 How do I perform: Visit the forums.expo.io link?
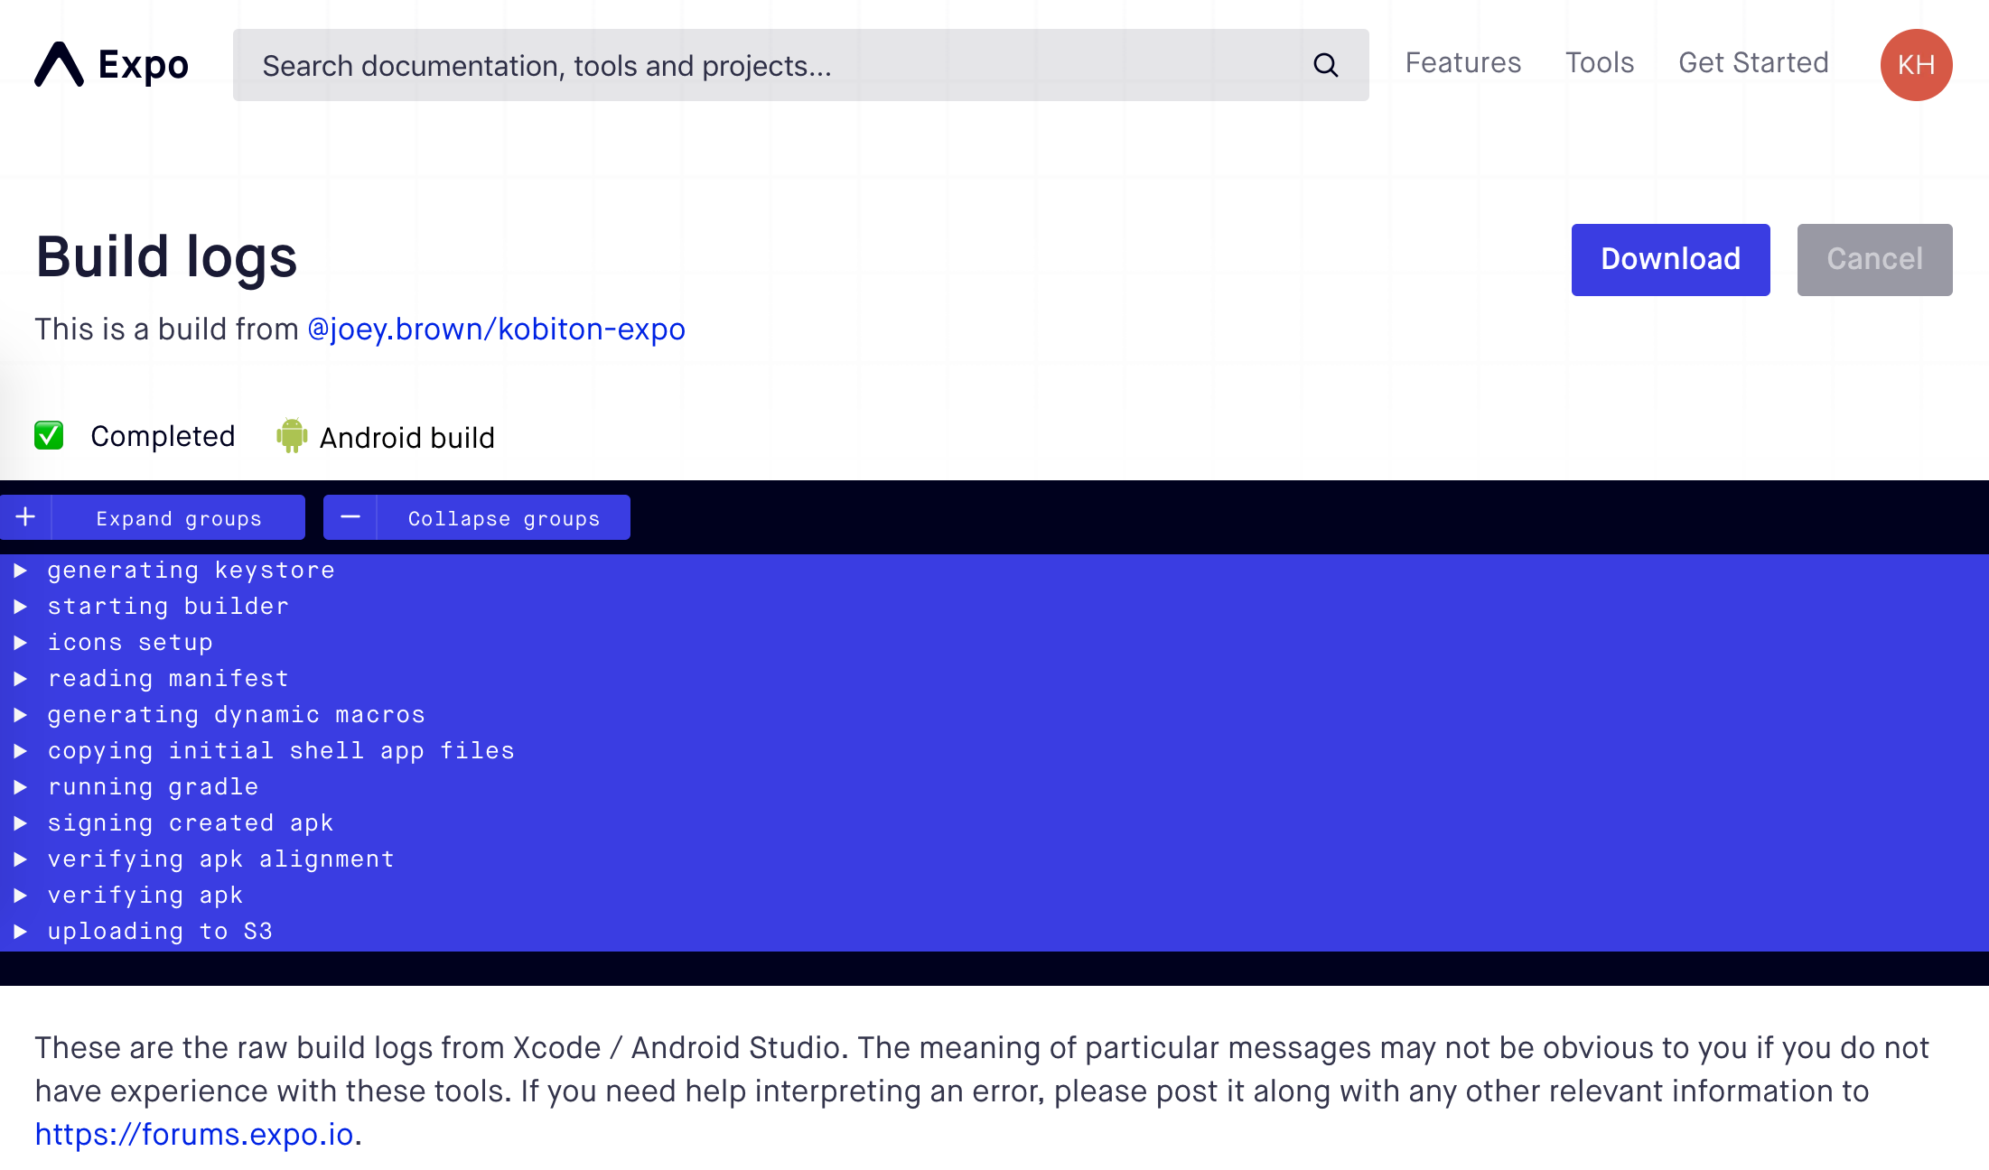pos(194,1134)
